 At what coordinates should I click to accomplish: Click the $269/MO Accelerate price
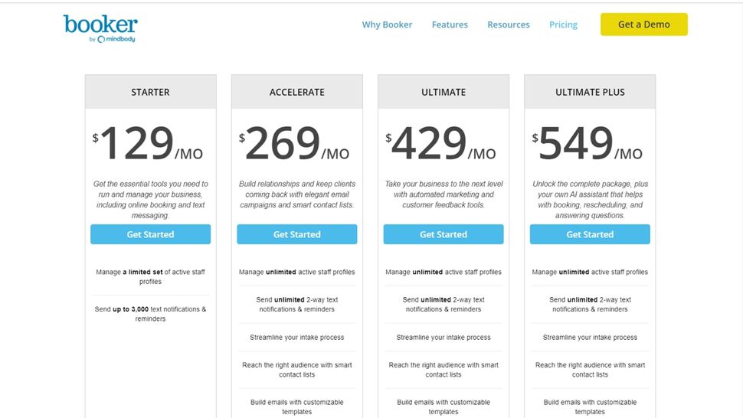295,144
